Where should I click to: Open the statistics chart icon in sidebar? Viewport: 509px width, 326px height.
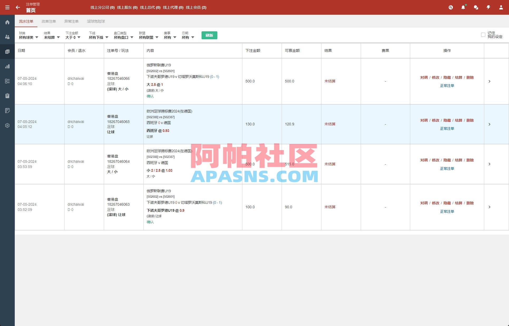pos(7,66)
